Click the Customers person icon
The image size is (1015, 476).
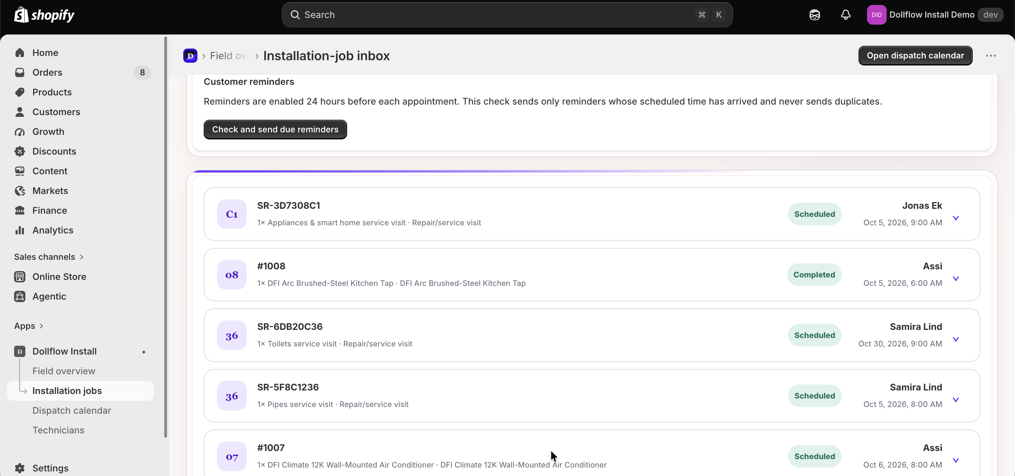click(20, 112)
